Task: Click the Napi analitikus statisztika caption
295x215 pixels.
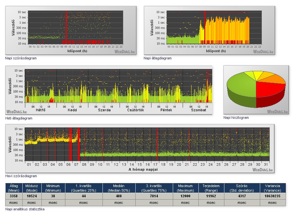Action: [x=25, y=209]
